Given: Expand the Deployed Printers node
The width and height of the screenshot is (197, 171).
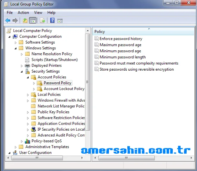Looking at the screenshot, I should (22, 66).
